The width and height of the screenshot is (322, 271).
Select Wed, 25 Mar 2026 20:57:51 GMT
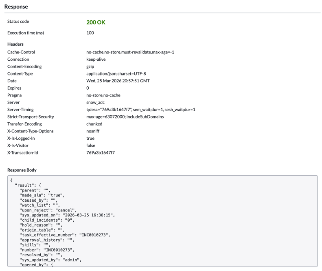pos(118,81)
